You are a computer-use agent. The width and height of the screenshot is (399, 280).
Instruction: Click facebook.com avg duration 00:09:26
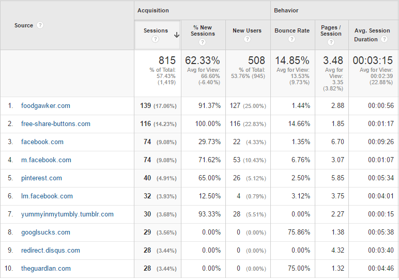[381, 142]
